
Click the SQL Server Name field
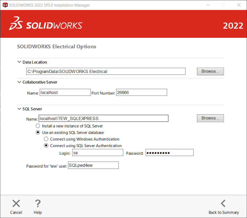click(104, 118)
